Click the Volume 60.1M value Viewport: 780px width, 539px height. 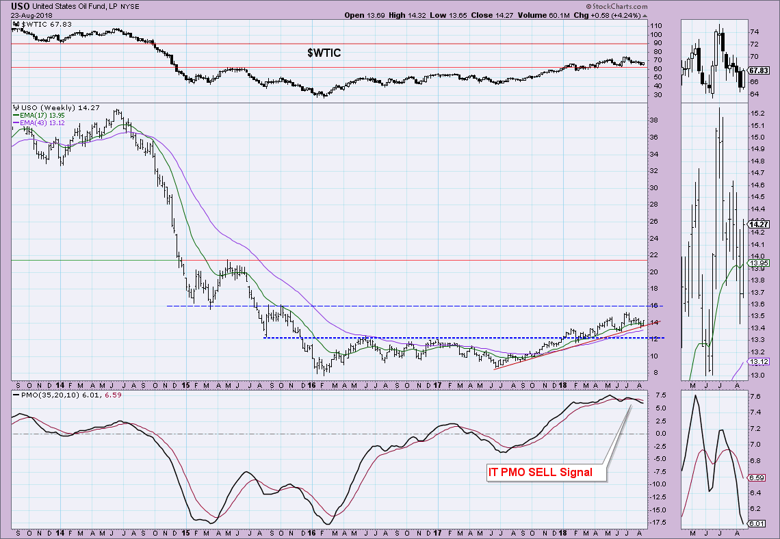click(x=543, y=16)
